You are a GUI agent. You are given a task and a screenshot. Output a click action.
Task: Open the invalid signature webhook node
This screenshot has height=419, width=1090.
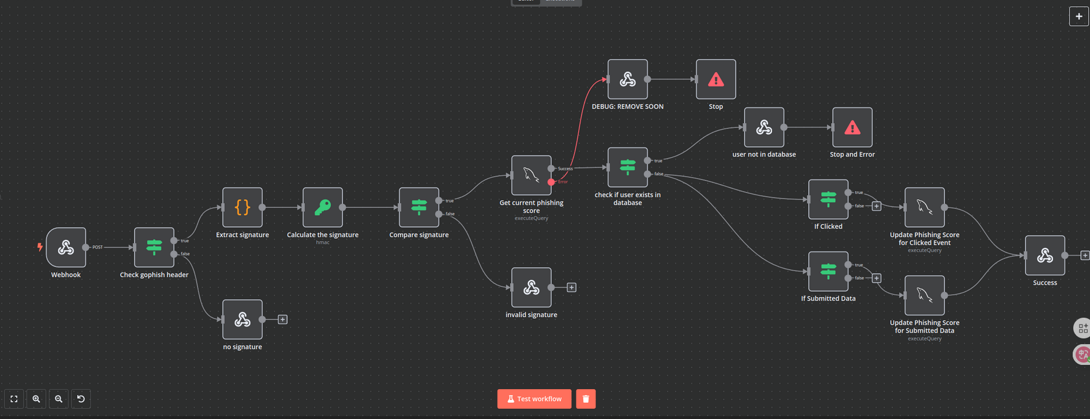tap(531, 287)
